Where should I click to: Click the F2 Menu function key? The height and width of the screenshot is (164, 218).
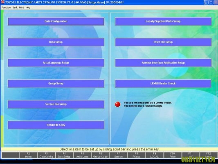pyautogui.click(x=28, y=155)
